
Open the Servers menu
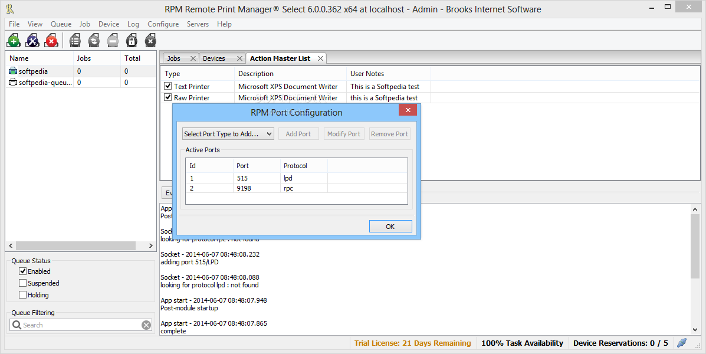(198, 24)
